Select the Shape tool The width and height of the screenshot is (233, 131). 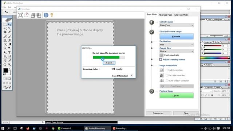tap(9, 56)
